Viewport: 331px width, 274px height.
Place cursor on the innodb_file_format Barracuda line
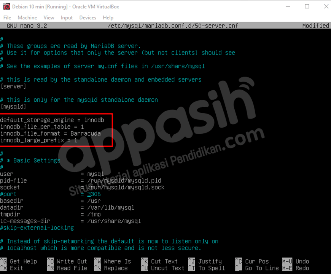[51, 133]
